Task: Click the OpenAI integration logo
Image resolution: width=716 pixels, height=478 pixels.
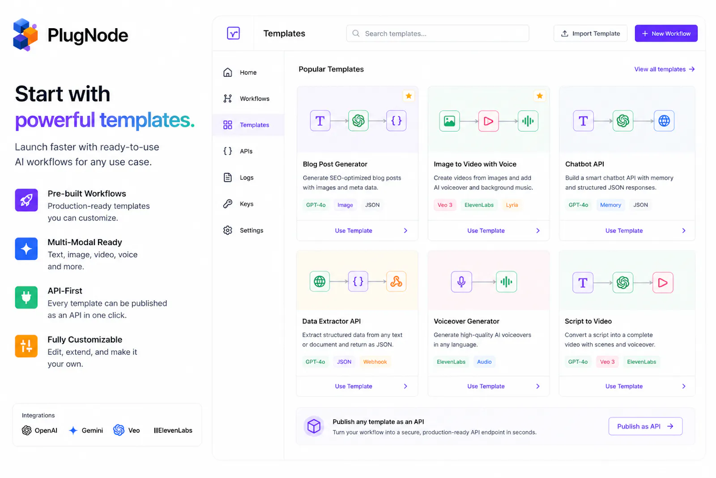Action: pyautogui.click(x=39, y=430)
